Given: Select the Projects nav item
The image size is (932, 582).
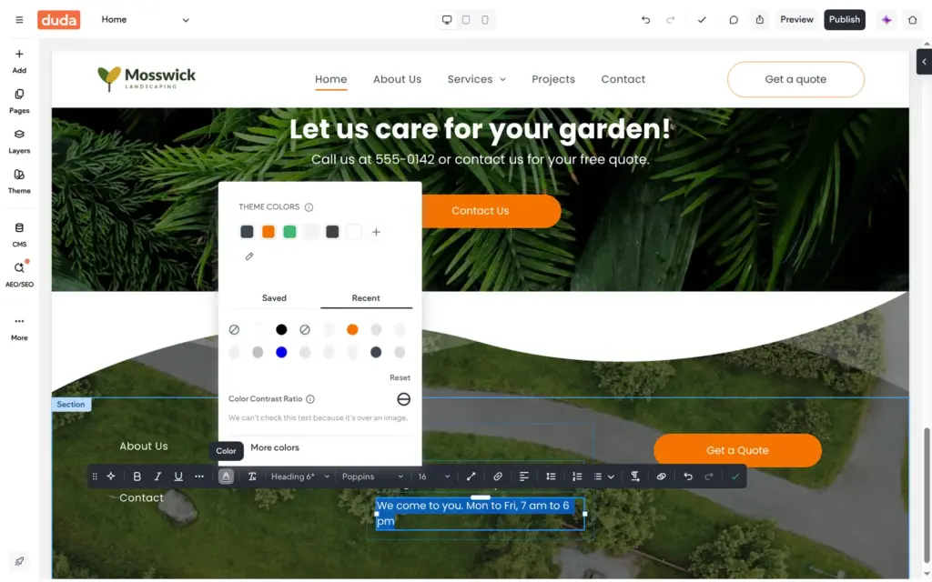Looking at the screenshot, I should pyautogui.click(x=552, y=79).
